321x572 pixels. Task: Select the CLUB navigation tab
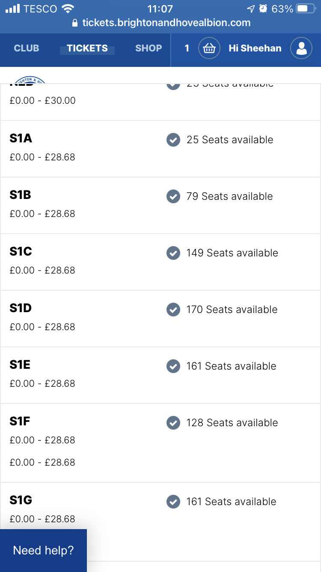27,48
